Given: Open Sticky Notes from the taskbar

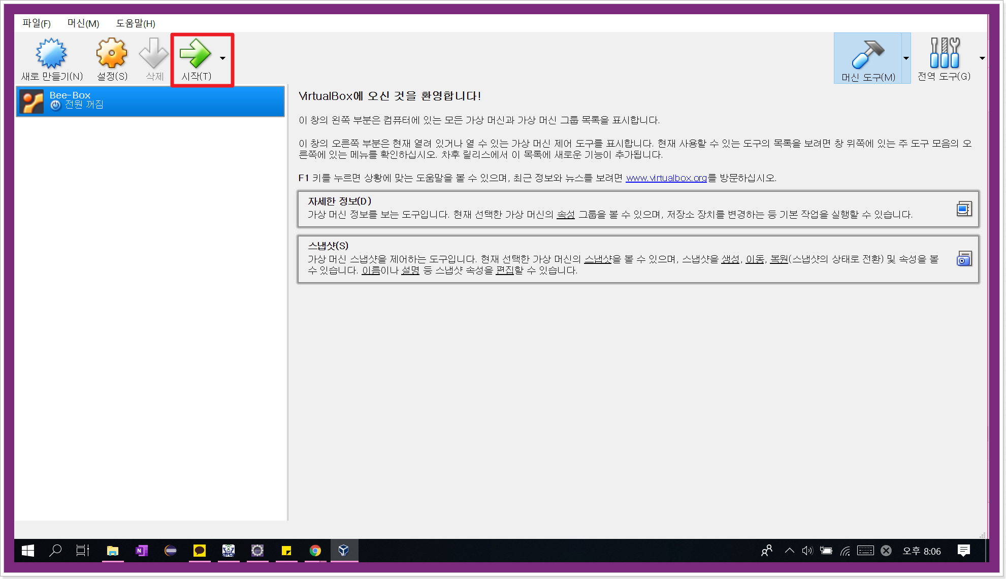Looking at the screenshot, I should (286, 551).
